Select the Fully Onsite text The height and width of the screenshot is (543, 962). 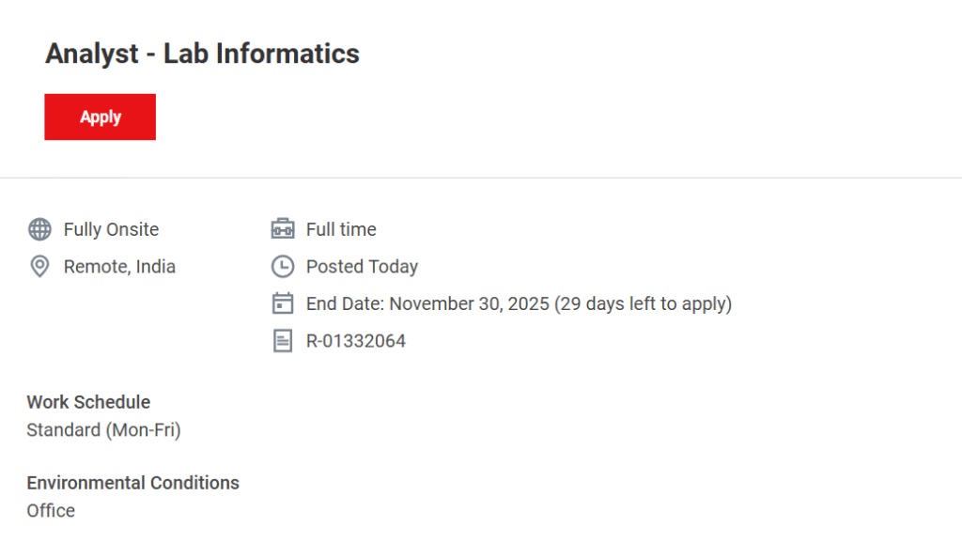[111, 229]
